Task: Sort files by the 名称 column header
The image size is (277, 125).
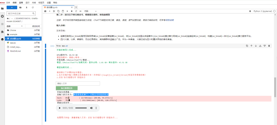Action: pos(9,26)
